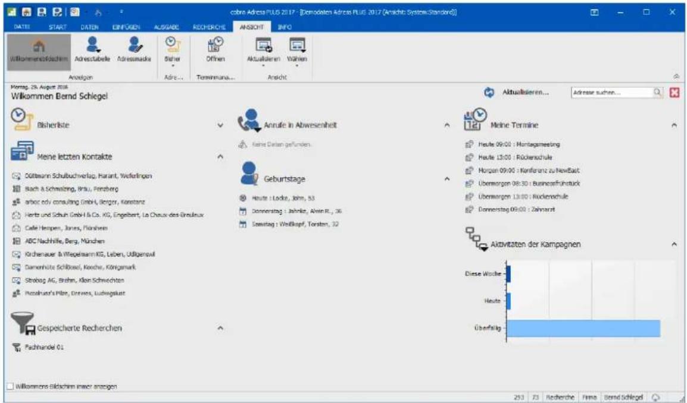The width and height of the screenshot is (687, 403).
Task: Click the Überfällig bar in campaign chart
Action: click(583, 328)
